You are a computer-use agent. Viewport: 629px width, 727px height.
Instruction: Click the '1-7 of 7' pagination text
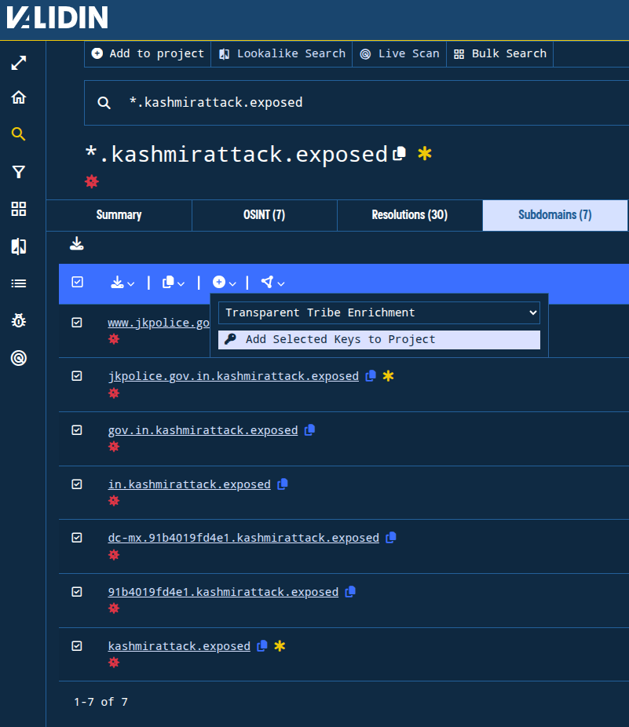point(101,702)
